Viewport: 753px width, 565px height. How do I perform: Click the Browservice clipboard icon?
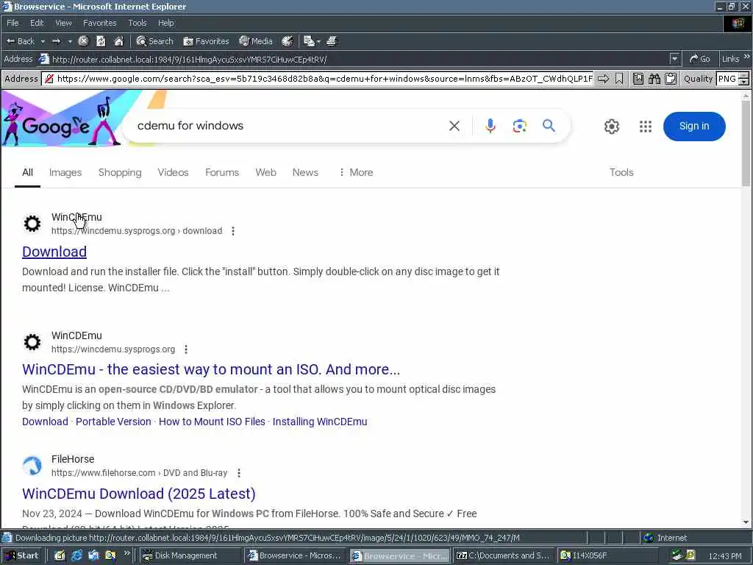pyautogui.click(x=671, y=79)
